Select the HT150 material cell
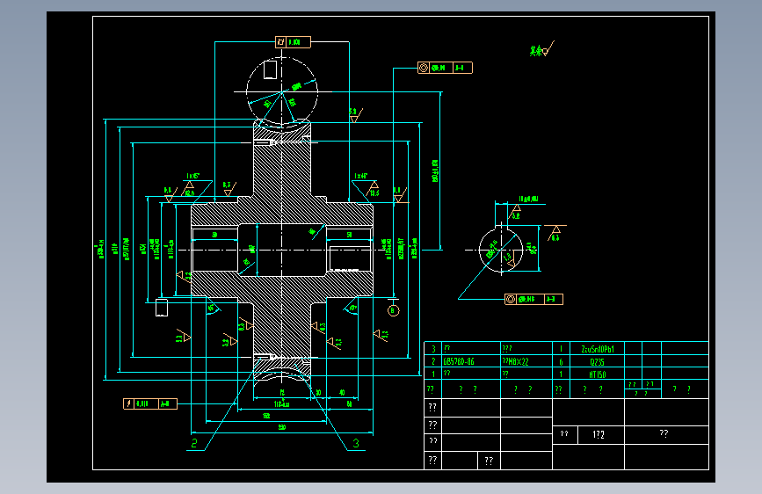The image size is (762, 494). click(598, 374)
